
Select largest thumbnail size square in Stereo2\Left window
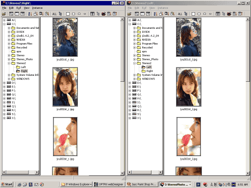[193, 14]
